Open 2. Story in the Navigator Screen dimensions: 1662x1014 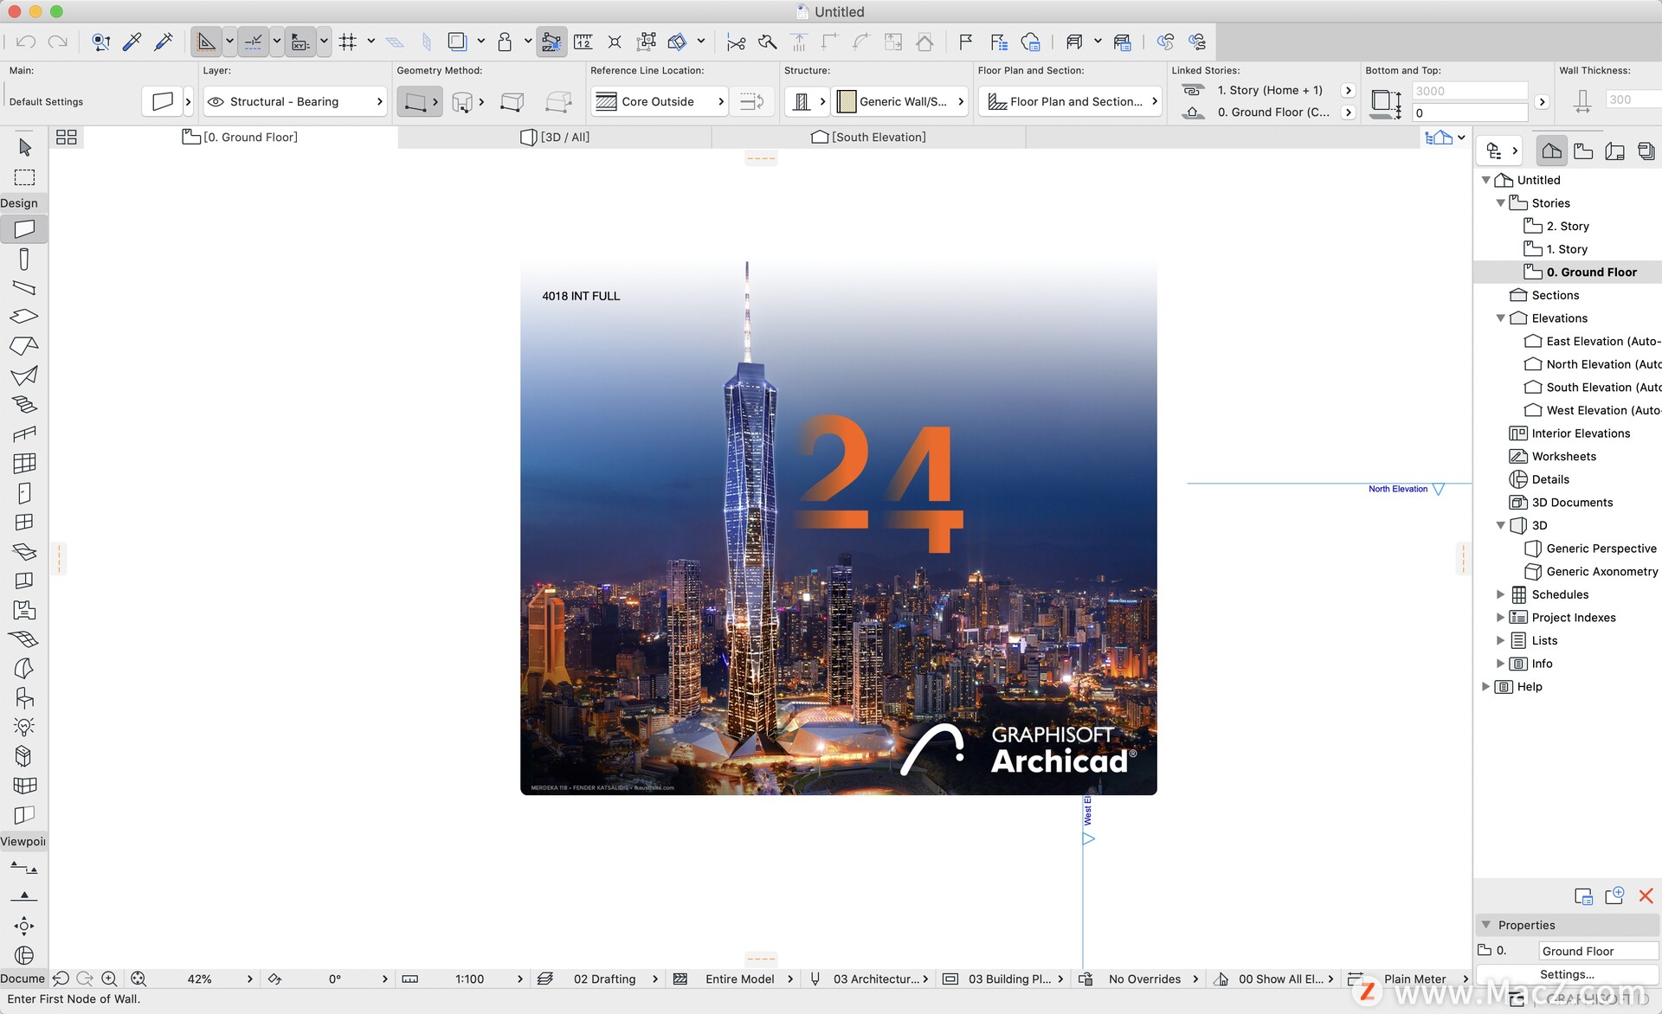[x=1567, y=226]
